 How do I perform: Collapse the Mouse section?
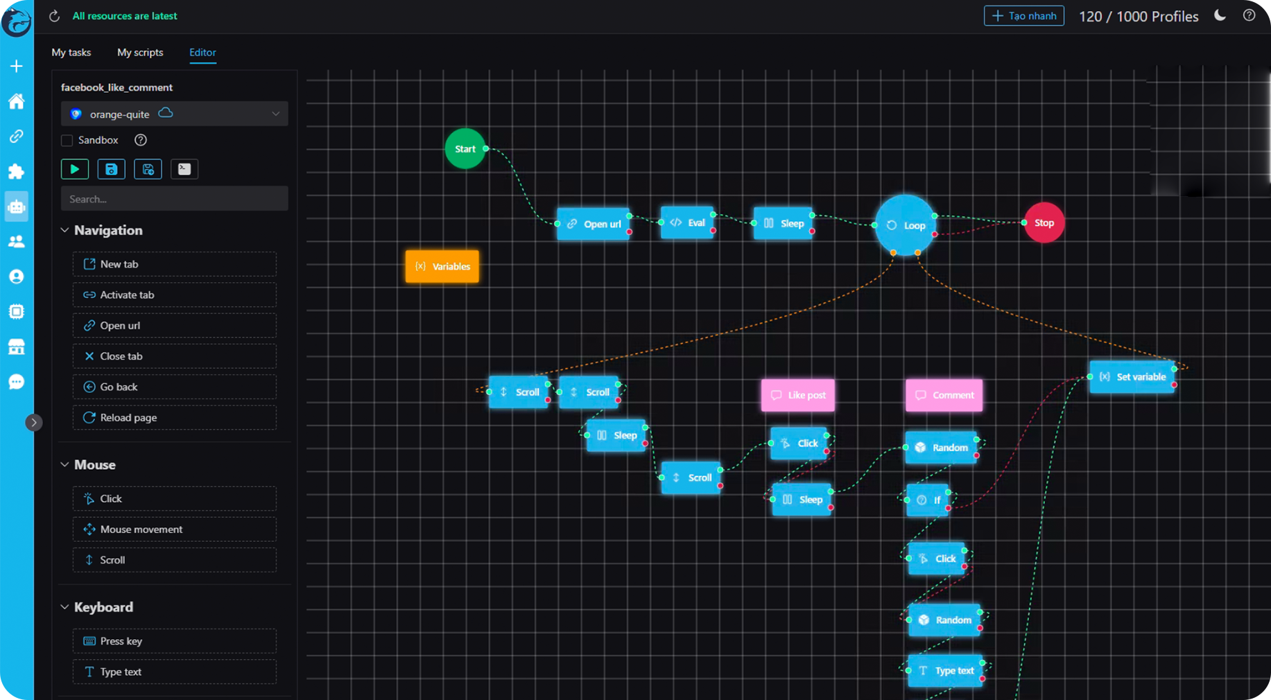65,464
